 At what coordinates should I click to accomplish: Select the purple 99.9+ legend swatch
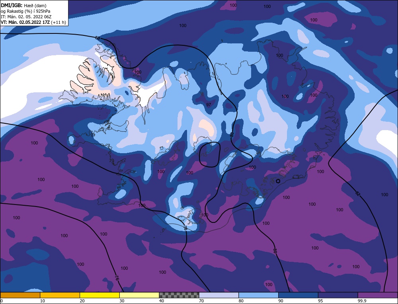[x=378, y=295]
